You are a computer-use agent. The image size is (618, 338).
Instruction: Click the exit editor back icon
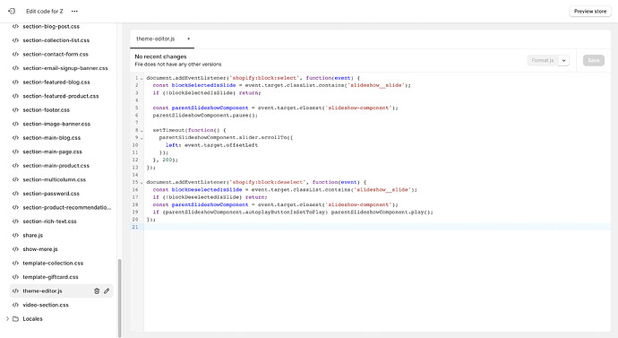point(12,11)
